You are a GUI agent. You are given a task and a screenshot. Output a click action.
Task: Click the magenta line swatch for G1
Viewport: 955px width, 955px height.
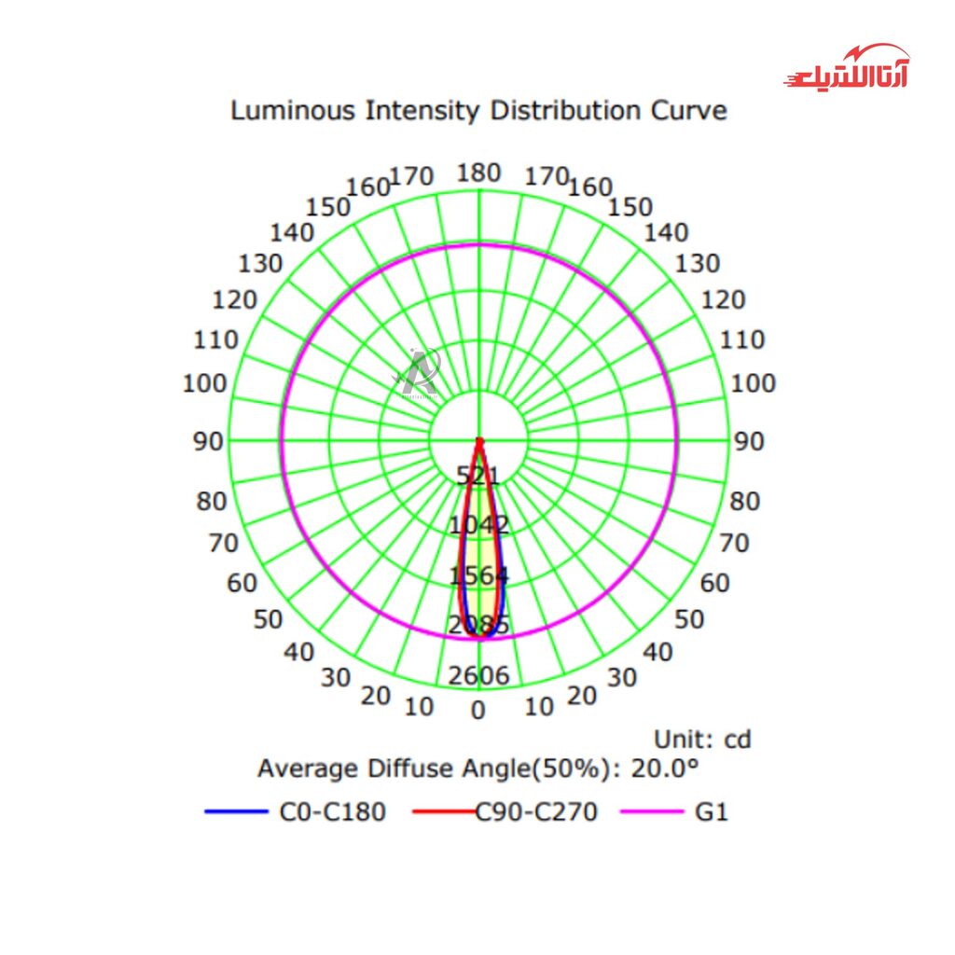click(x=652, y=812)
